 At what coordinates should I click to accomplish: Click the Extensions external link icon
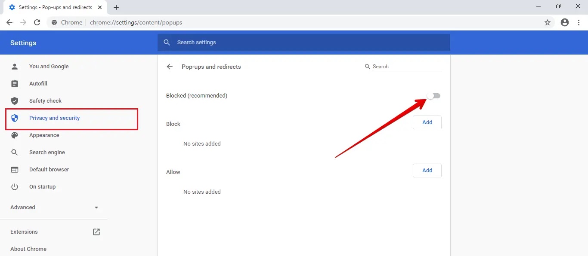(96, 232)
